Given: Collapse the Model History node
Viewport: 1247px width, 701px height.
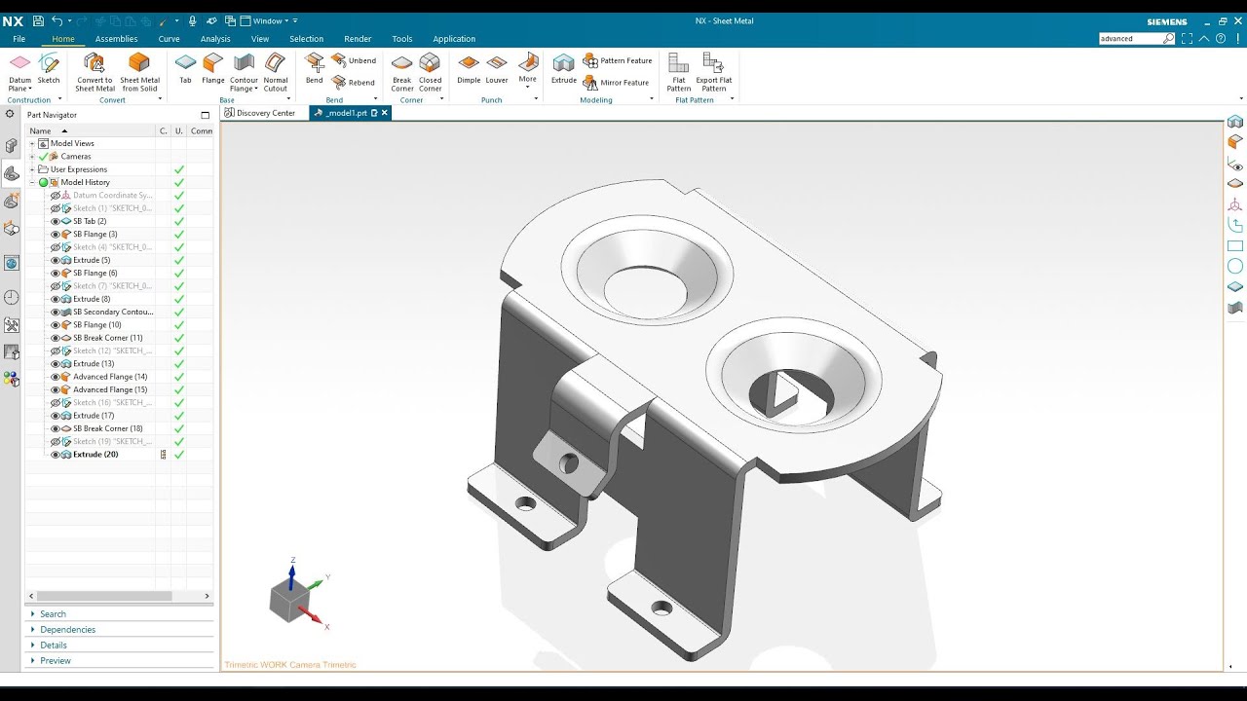Looking at the screenshot, I should pyautogui.click(x=32, y=182).
